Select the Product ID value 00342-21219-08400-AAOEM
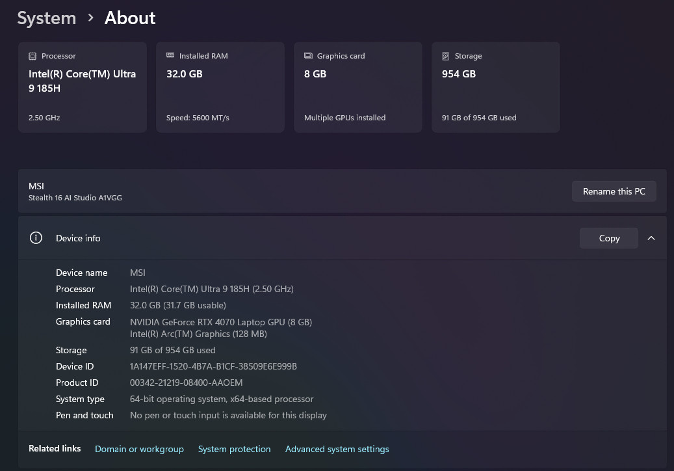The width and height of the screenshot is (674, 471). pyautogui.click(x=186, y=383)
